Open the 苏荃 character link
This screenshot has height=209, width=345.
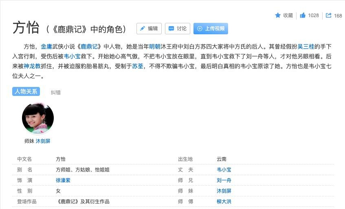click(x=137, y=66)
